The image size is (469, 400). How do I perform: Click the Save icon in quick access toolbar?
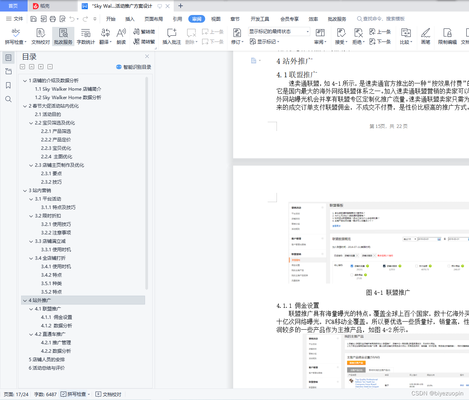click(x=33, y=19)
